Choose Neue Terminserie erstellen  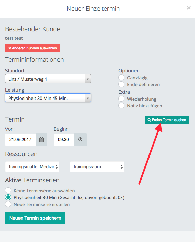[x=8, y=204]
